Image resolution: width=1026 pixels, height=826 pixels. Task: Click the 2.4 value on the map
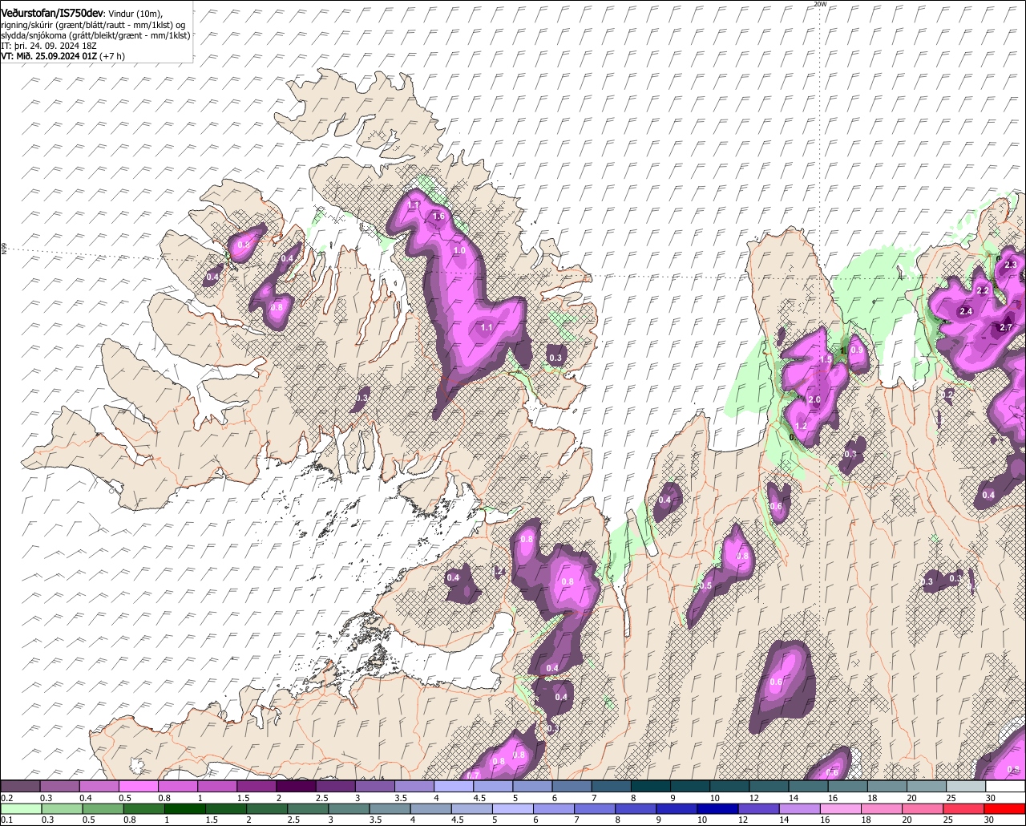966,311
